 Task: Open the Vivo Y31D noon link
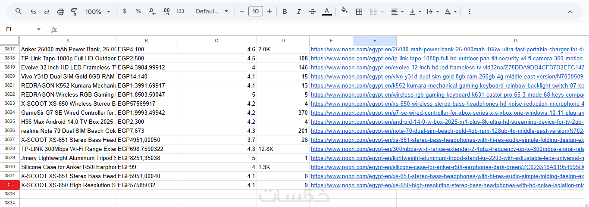point(447,77)
